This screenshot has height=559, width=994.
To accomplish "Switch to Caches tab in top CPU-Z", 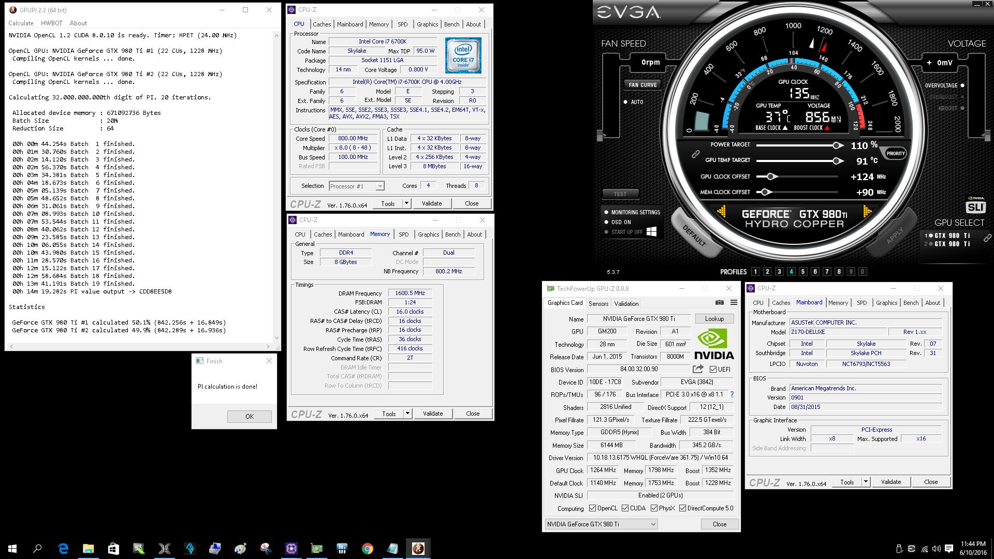I will 321,24.
